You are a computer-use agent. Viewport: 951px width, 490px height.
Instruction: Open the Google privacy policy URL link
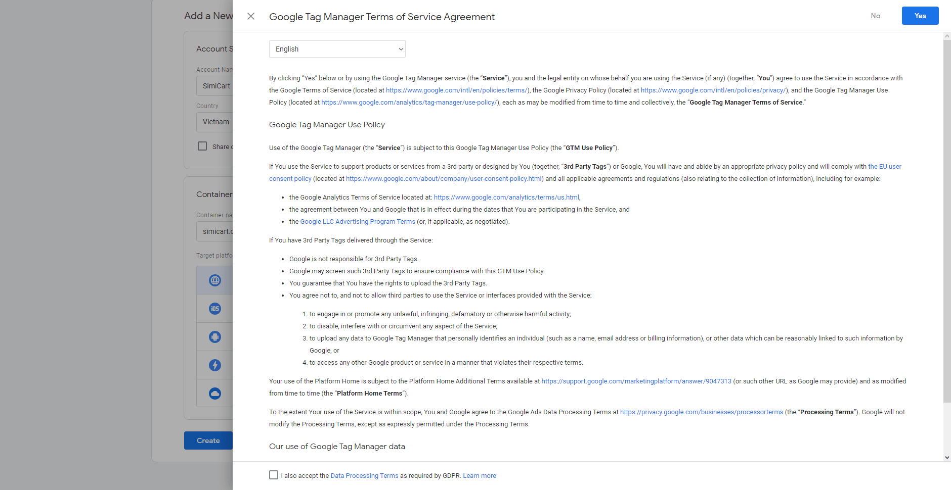click(x=713, y=90)
